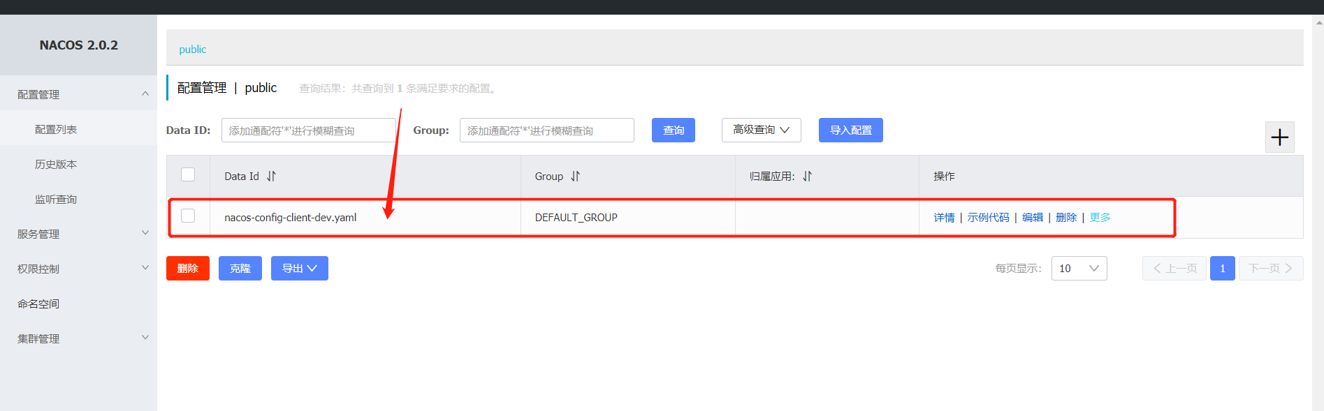Click the vertical scrollbar up arrow

tap(1318, 22)
